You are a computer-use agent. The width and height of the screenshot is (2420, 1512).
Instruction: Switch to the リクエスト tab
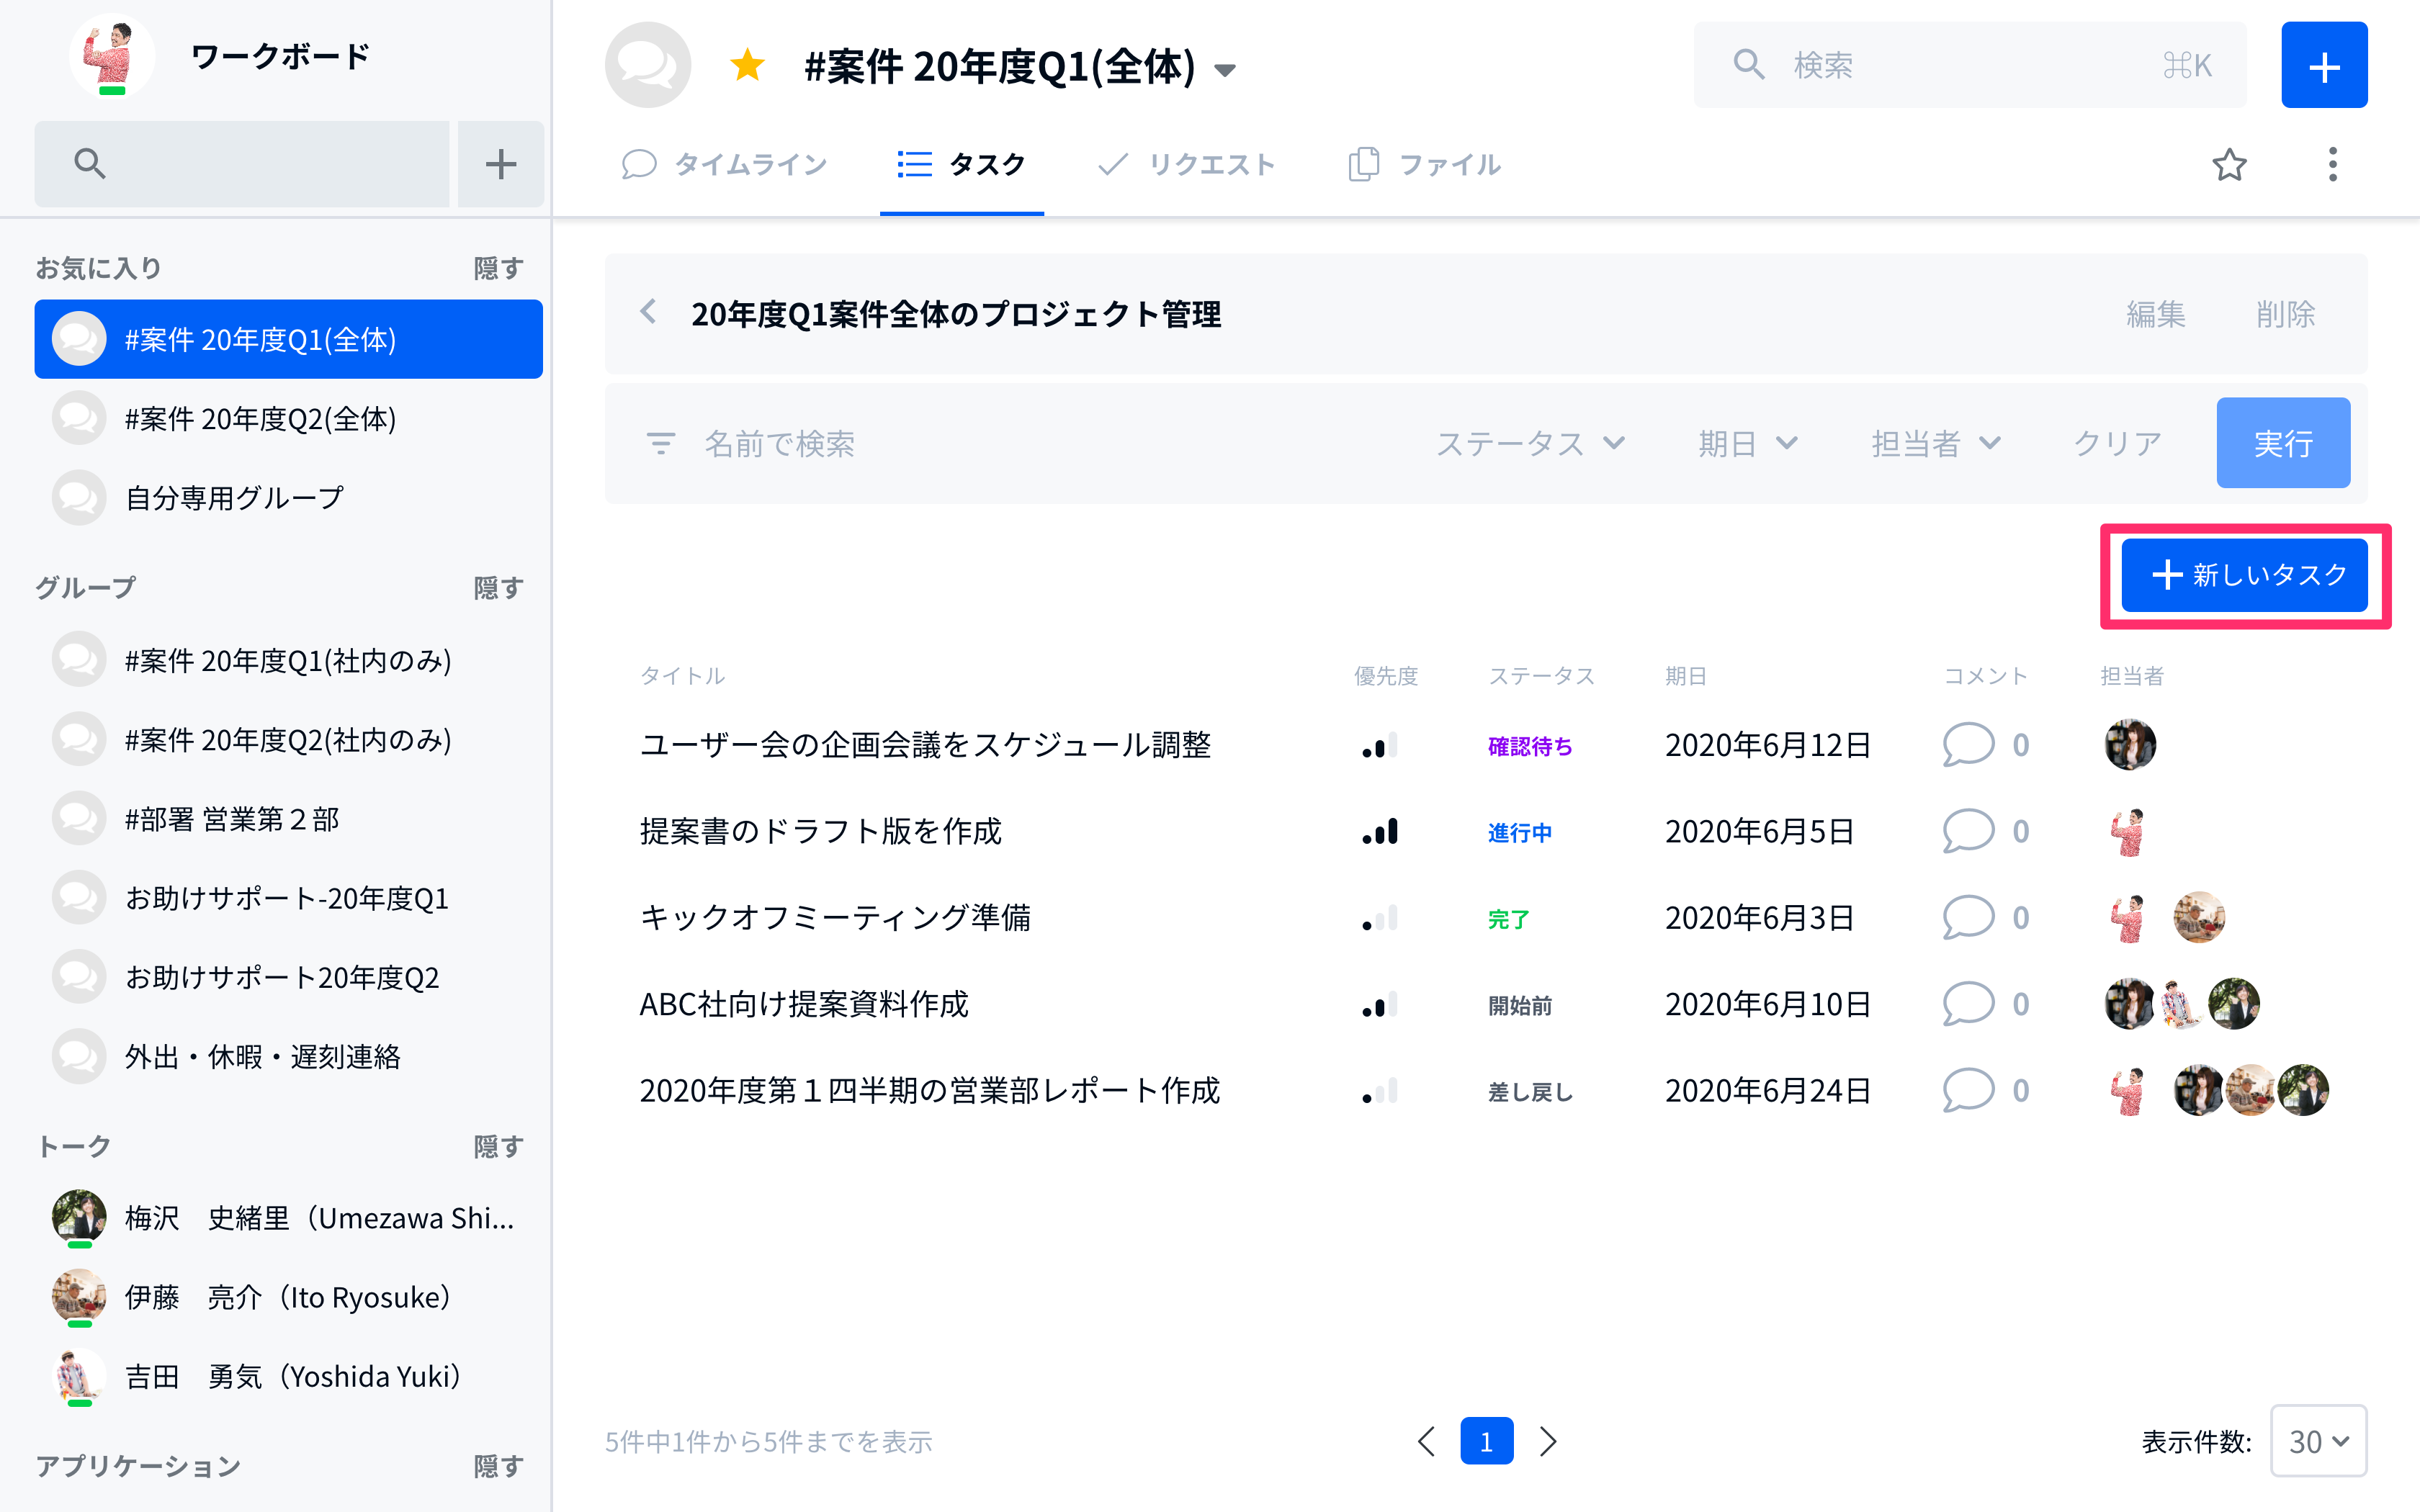1187,164
